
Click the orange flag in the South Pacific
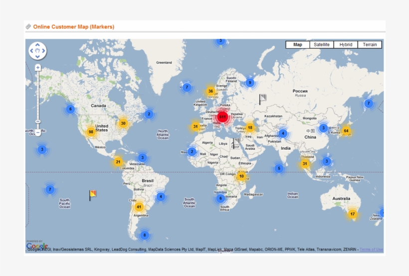pyautogui.click(x=93, y=195)
